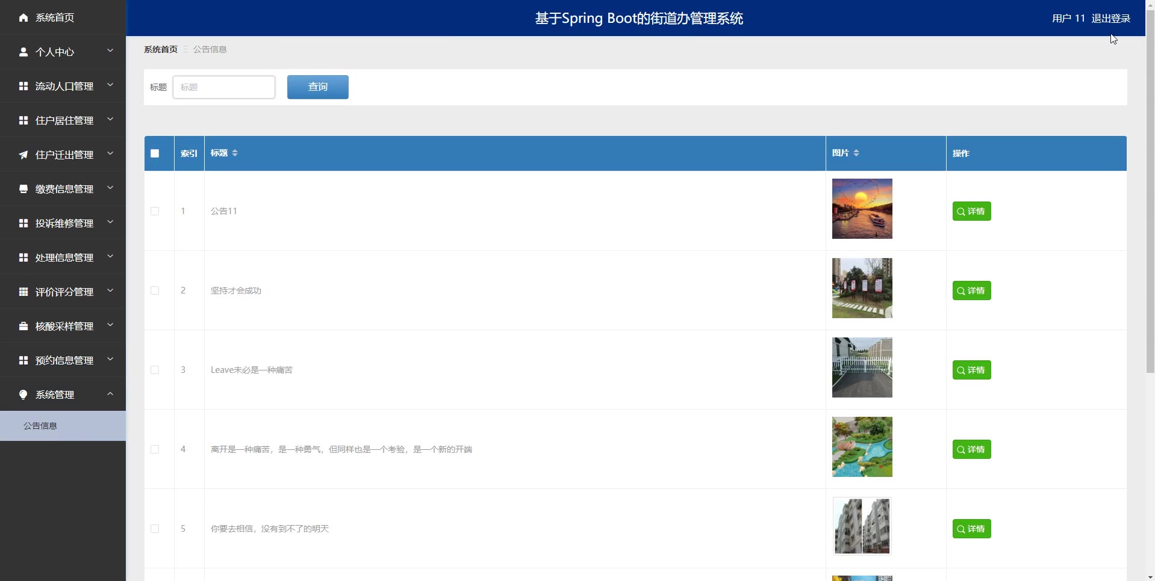Screen dimensions: 1155x581
Task: Check the checkbox for row Leave未必是一种痛苦
Action: pos(155,370)
